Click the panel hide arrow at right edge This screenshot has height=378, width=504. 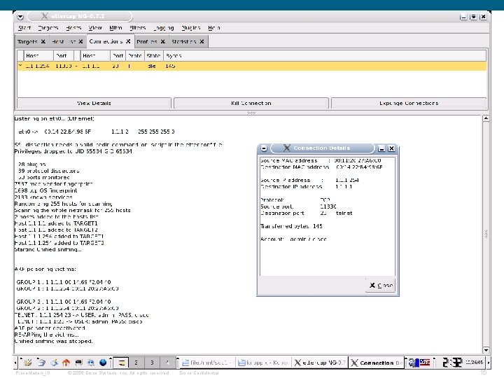(489, 363)
